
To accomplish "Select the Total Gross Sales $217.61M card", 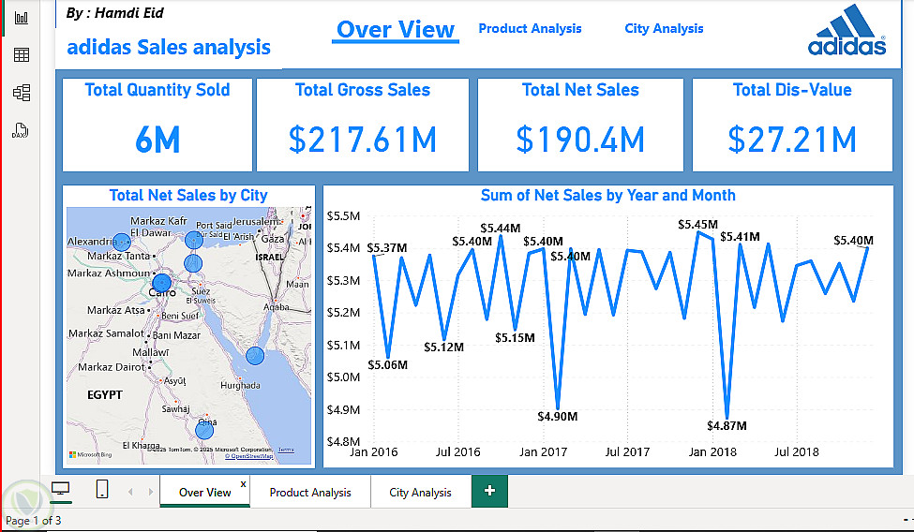I will coord(363,125).
